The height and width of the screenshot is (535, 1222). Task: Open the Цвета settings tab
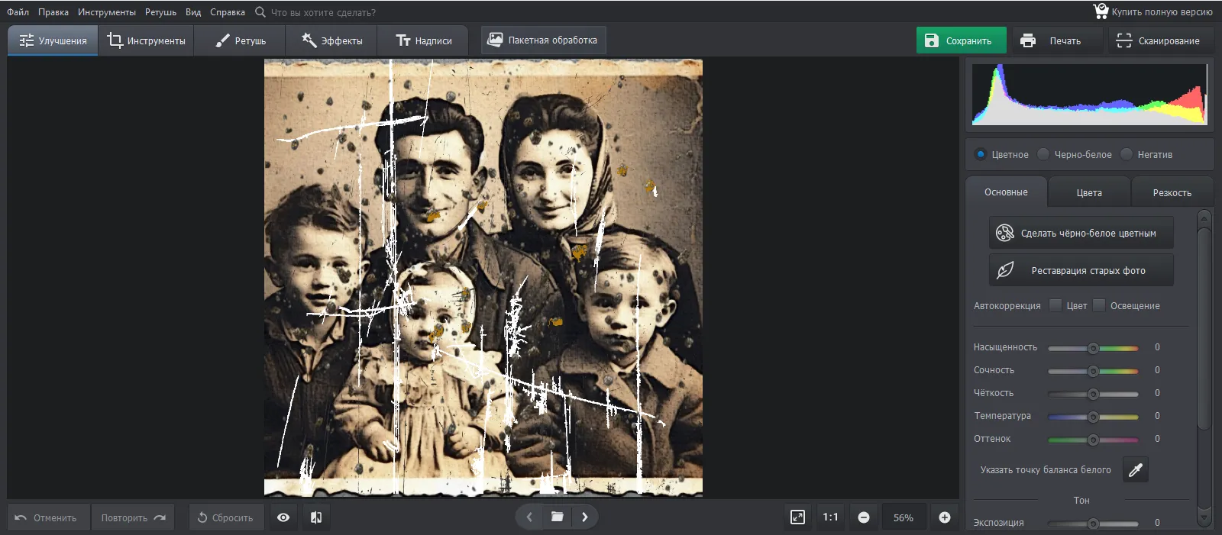[x=1089, y=192]
